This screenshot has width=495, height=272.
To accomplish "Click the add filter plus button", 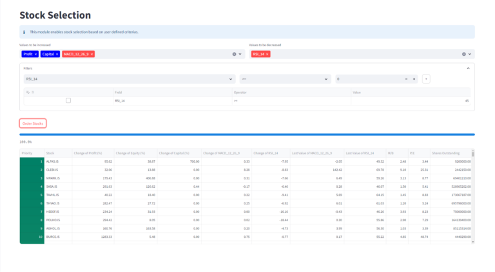I will click(x=426, y=79).
